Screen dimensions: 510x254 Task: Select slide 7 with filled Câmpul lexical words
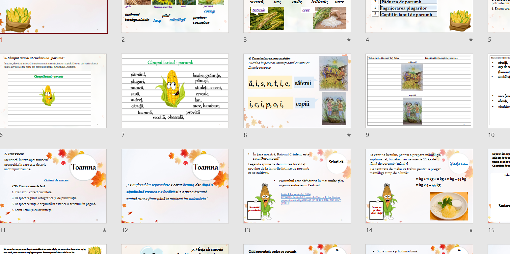[x=175, y=91]
